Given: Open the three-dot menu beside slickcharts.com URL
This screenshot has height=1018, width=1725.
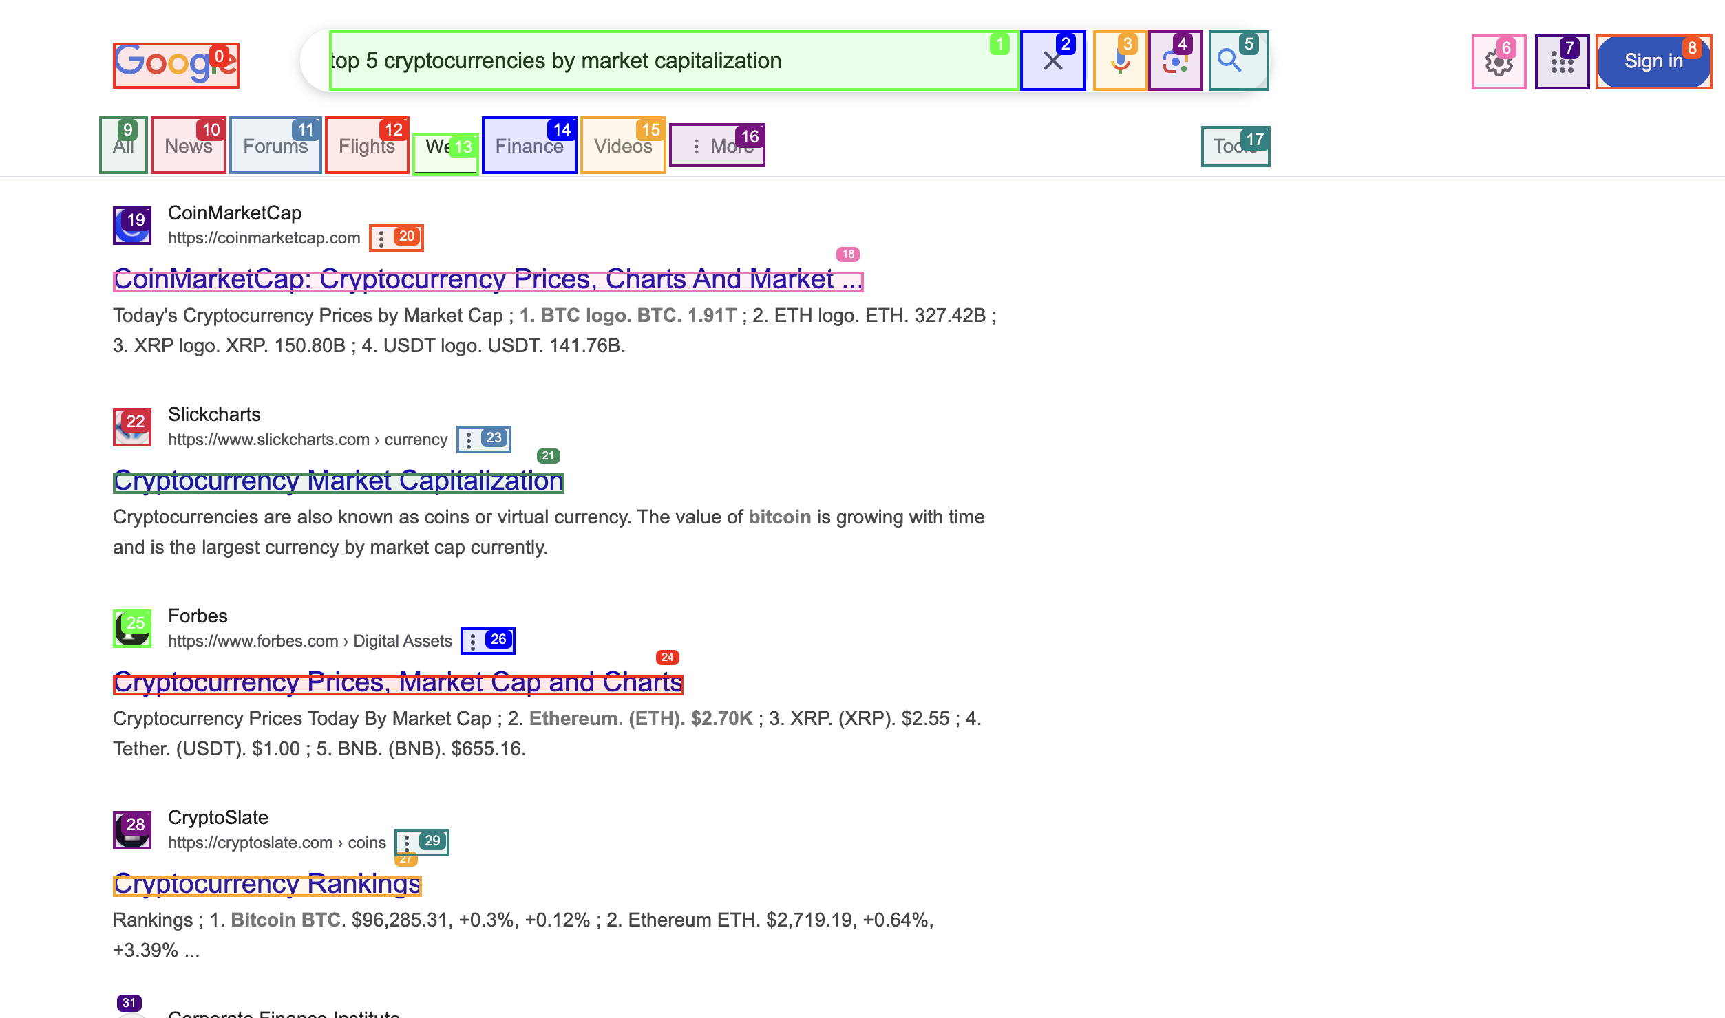Looking at the screenshot, I should tap(469, 440).
